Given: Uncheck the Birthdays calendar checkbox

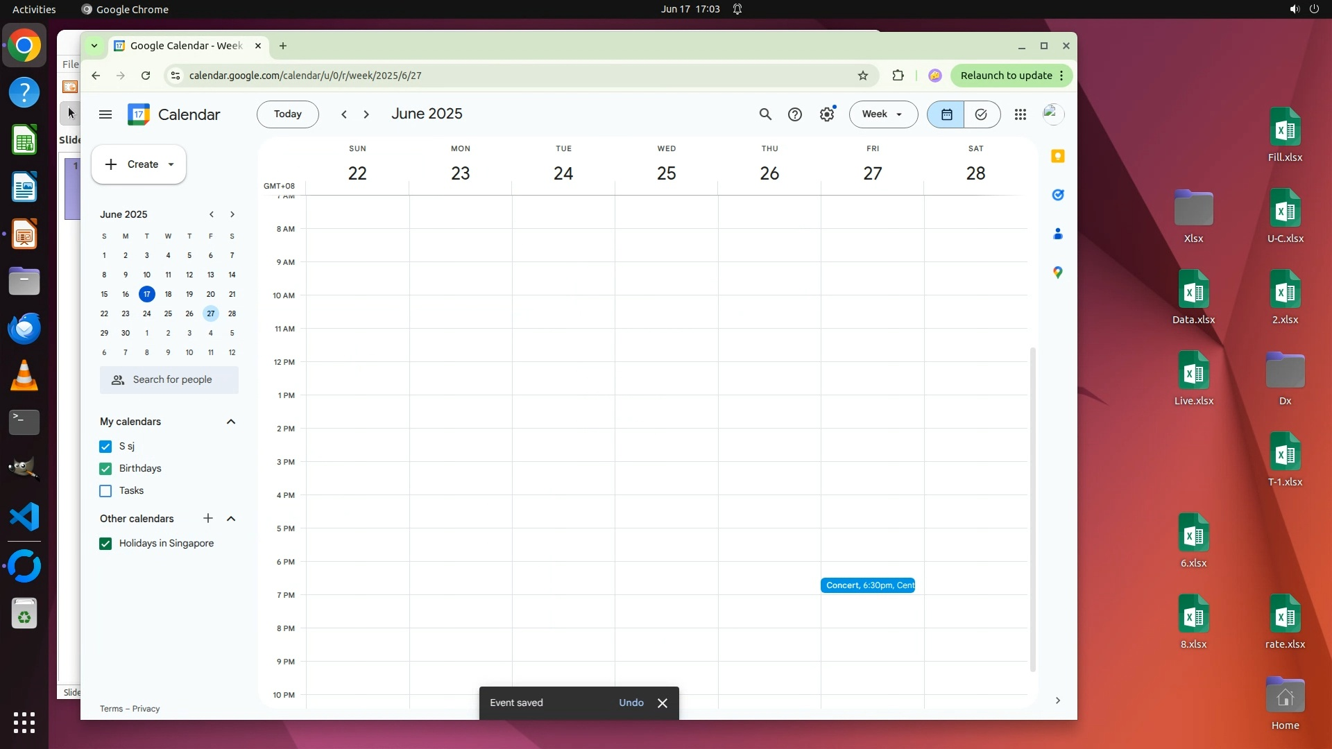Looking at the screenshot, I should (x=105, y=469).
